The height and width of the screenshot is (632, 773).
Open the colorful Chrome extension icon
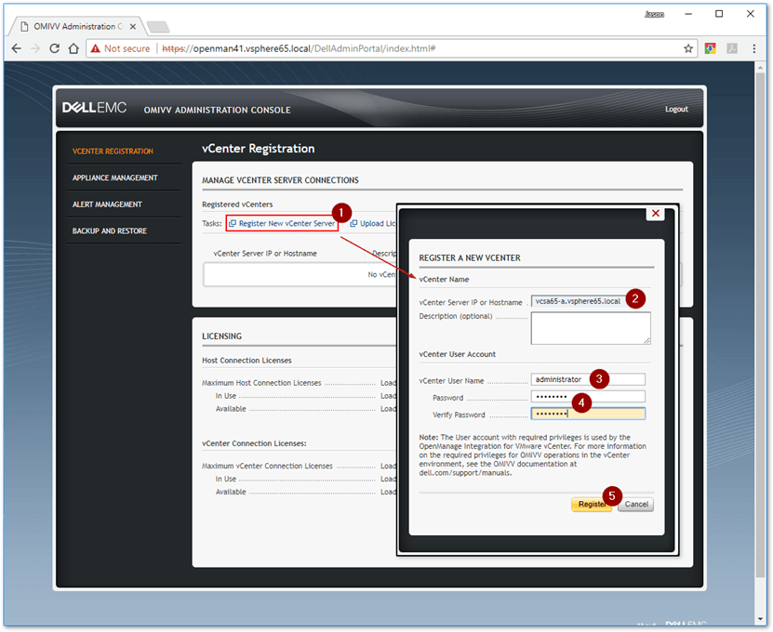click(710, 48)
